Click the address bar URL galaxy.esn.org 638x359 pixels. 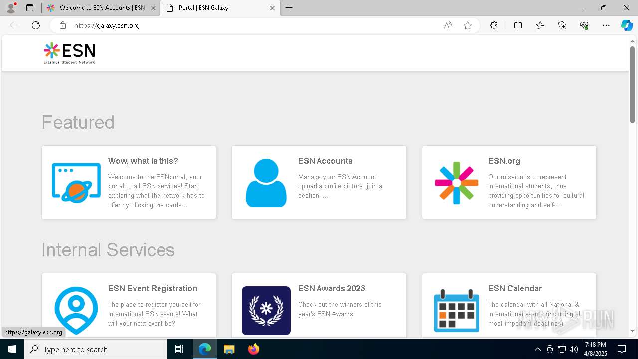107,25
